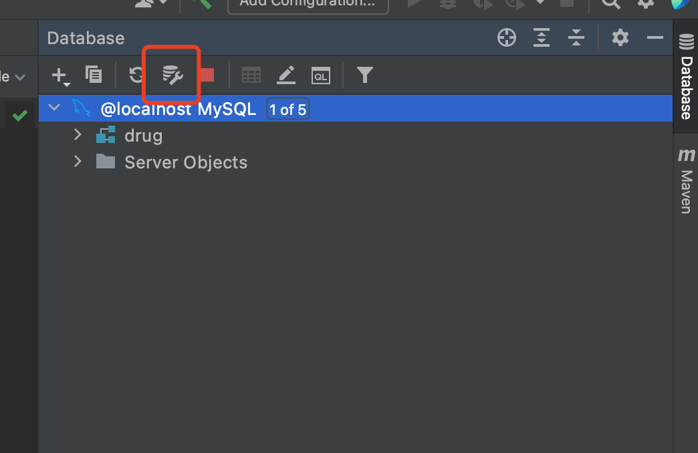Viewport: 698px width, 453px height.
Task: Expand the Server Objects folder
Action: tap(78, 161)
